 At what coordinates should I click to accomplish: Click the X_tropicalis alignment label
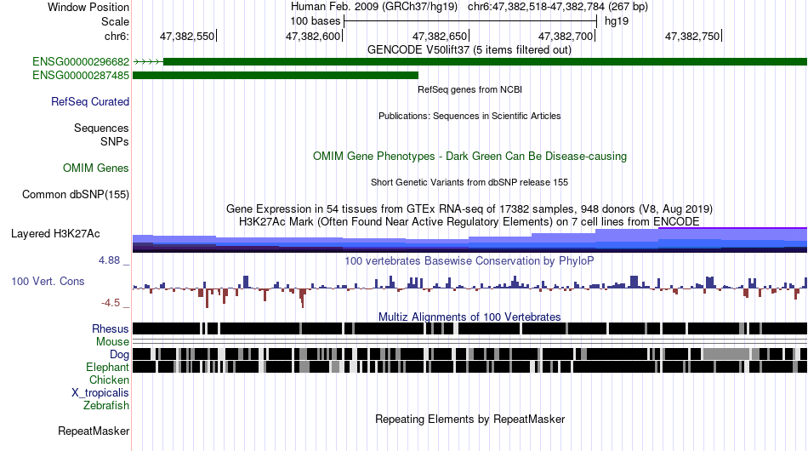pyautogui.click(x=100, y=393)
